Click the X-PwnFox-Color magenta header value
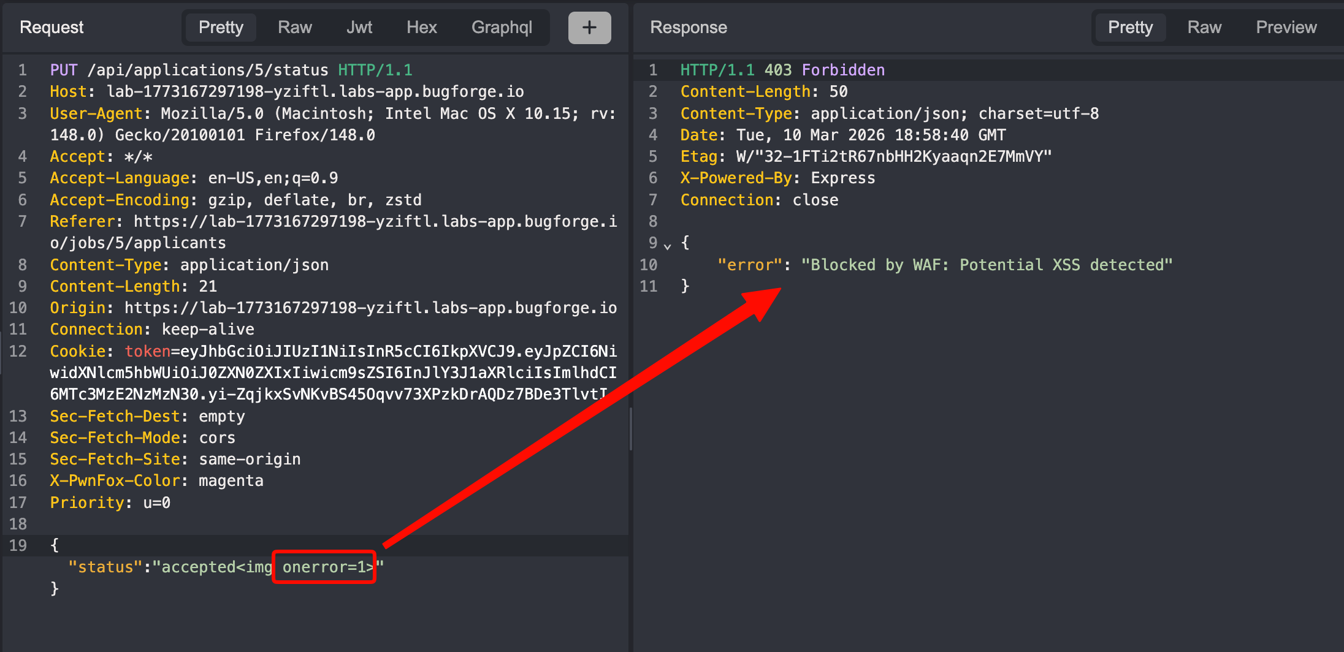Image resolution: width=1344 pixels, height=652 pixels. point(231,480)
